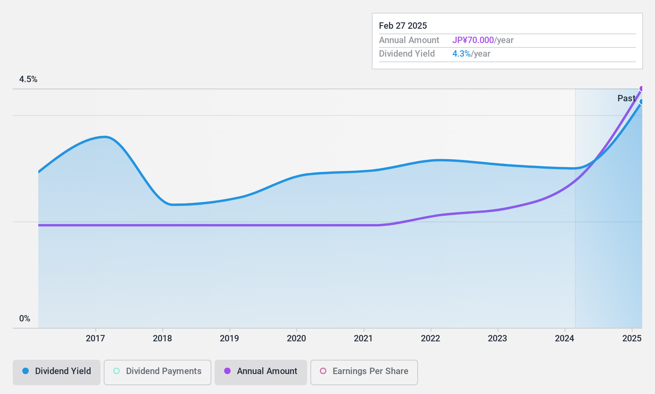The image size is (655, 394).
Task: Click the JP¥70.000/year tooltip value
Action: pyautogui.click(x=483, y=40)
